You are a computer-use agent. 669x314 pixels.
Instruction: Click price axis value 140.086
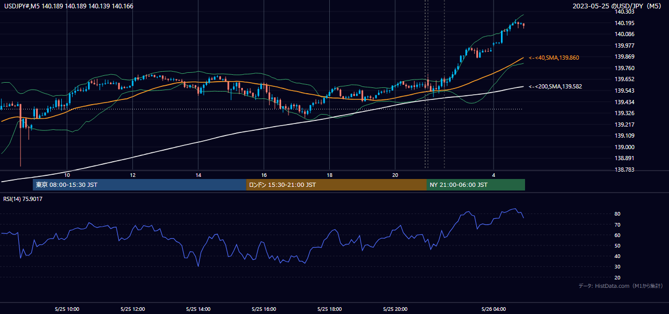point(624,35)
